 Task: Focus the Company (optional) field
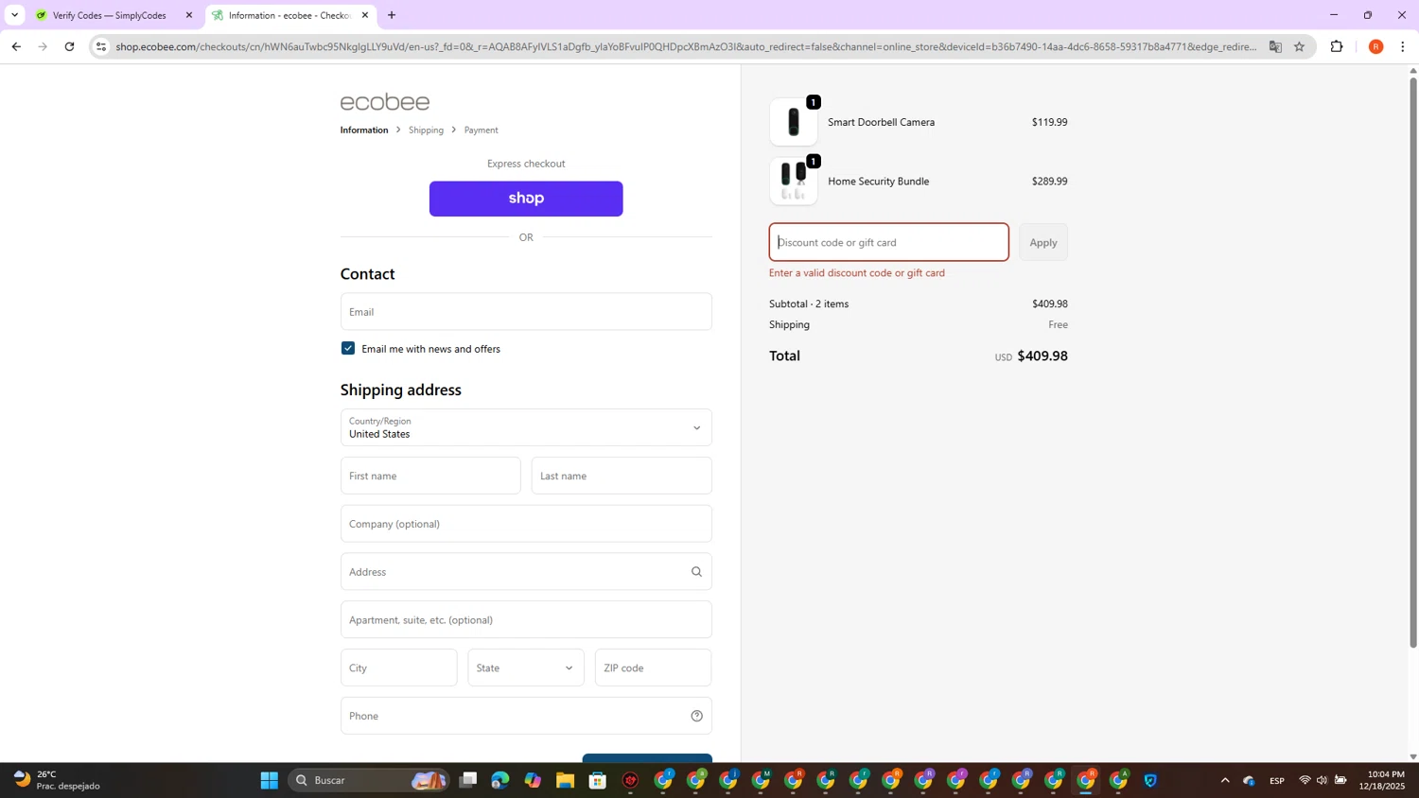[x=526, y=524]
